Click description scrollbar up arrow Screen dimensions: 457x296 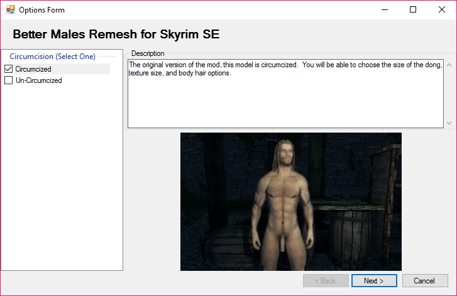tap(449, 65)
